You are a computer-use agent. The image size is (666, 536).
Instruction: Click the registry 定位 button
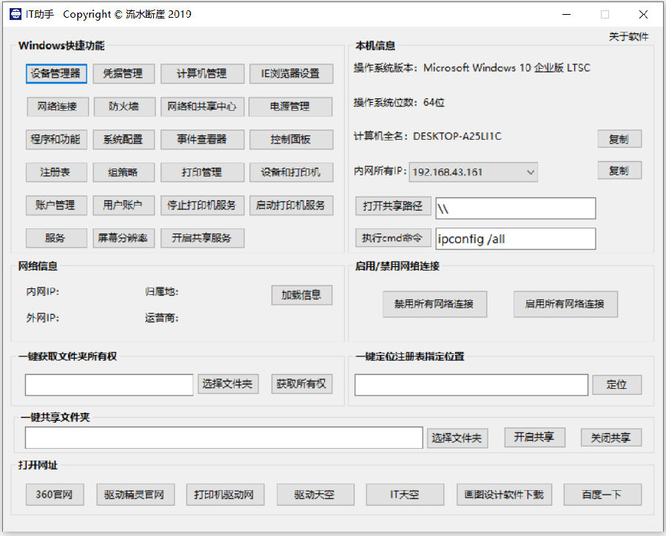[x=616, y=385]
